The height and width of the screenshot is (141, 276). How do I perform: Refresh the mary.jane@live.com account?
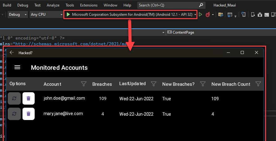(14, 114)
